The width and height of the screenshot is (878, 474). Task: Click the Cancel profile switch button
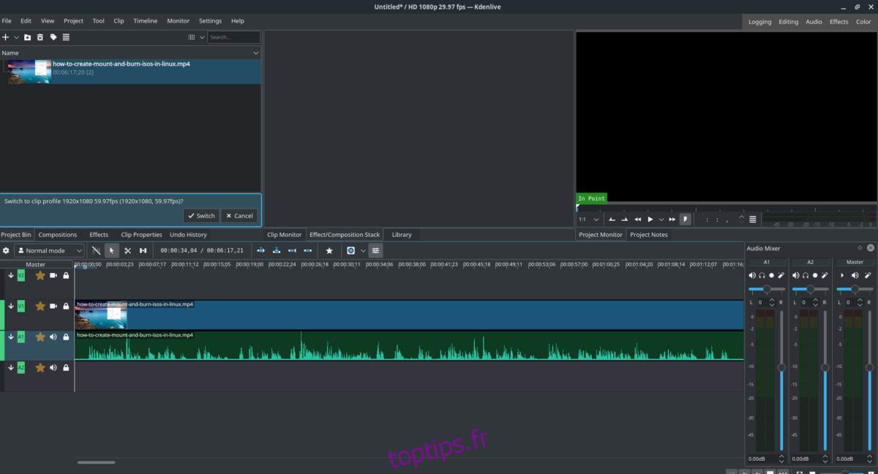coord(239,216)
